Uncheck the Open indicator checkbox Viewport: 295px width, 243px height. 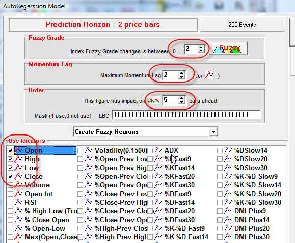click(10, 150)
